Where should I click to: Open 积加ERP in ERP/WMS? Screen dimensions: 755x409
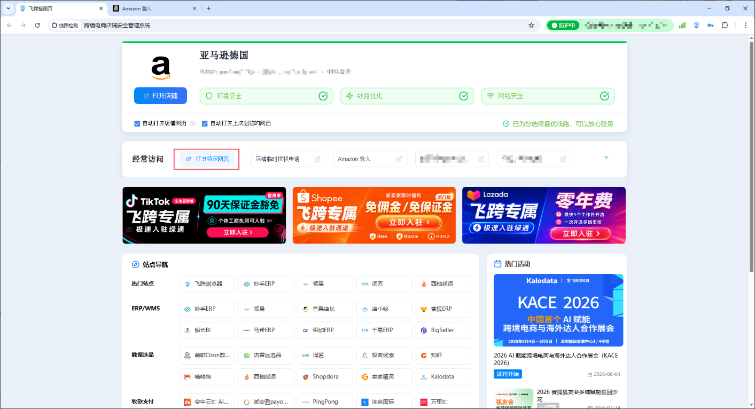coord(325,330)
